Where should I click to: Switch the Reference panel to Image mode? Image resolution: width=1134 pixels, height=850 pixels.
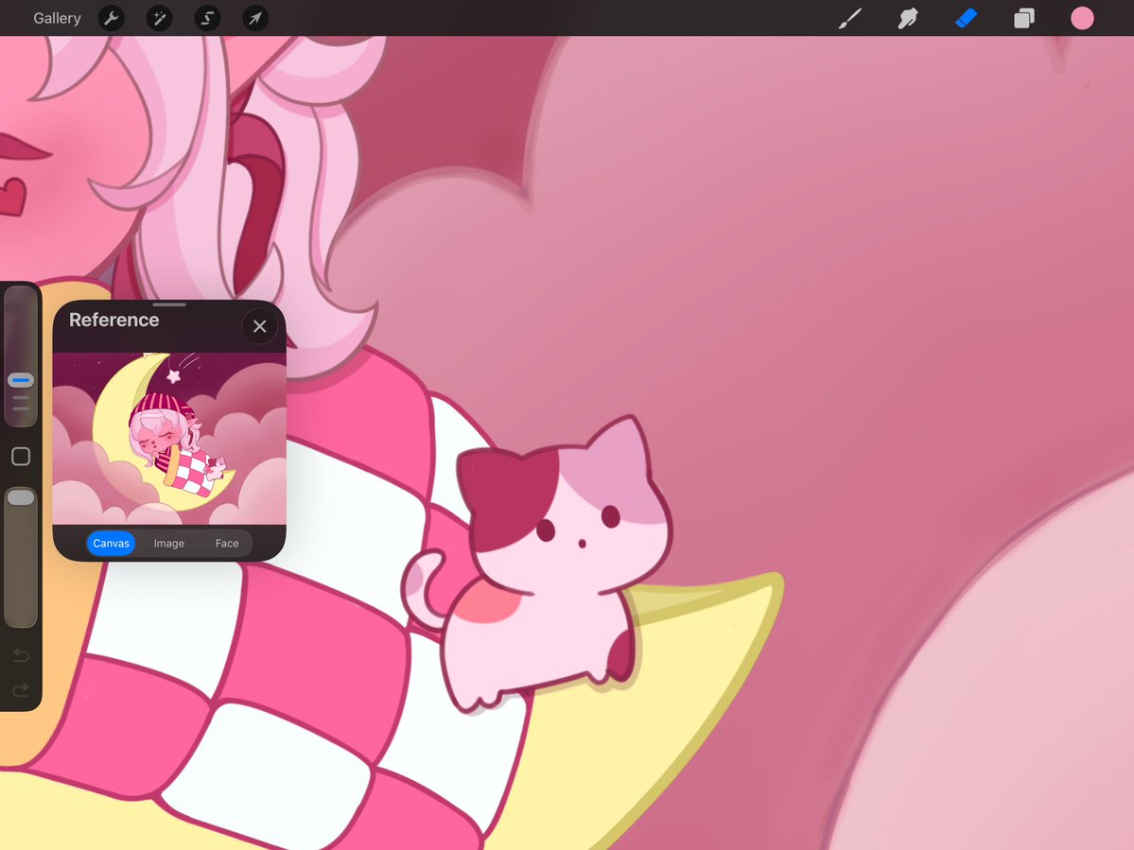click(x=168, y=543)
